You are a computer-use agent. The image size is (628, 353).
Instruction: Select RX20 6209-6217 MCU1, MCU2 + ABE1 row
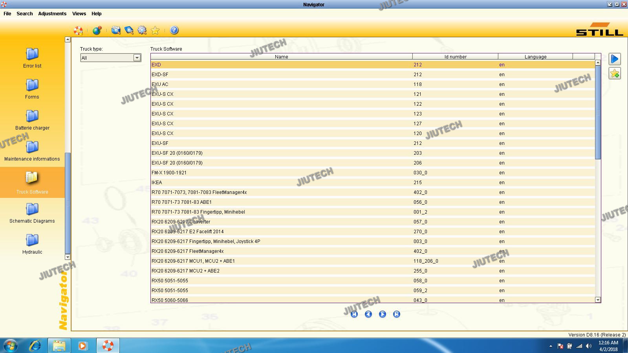pos(373,261)
